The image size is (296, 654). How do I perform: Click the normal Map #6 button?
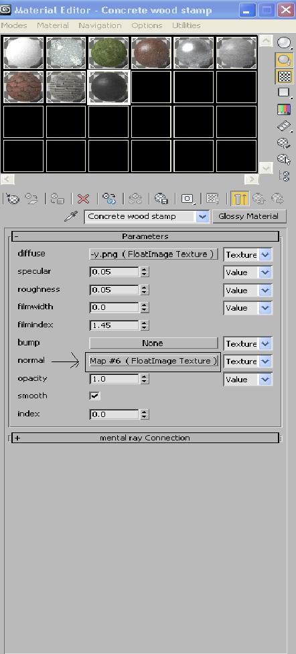click(x=153, y=361)
